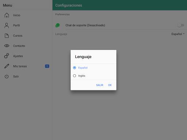Toggle the Chat de soporte switch
187x140 pixels.
tap(180, 25)
